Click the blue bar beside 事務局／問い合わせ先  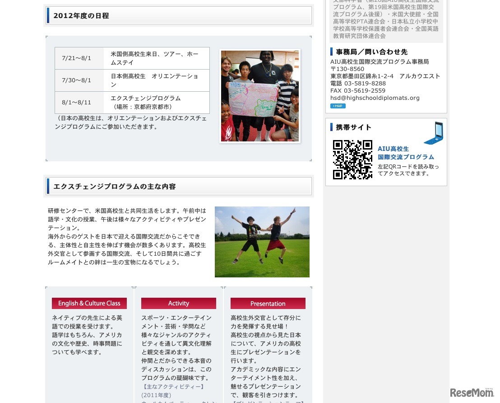(x=332, y=52)
